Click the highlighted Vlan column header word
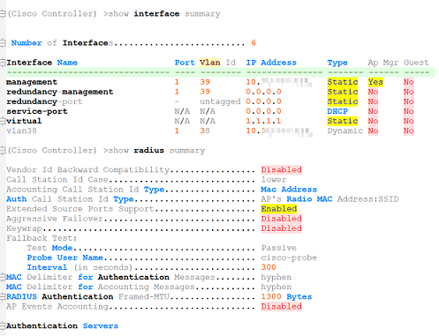This screenshot has height=336, width=439. pos(209,63)
